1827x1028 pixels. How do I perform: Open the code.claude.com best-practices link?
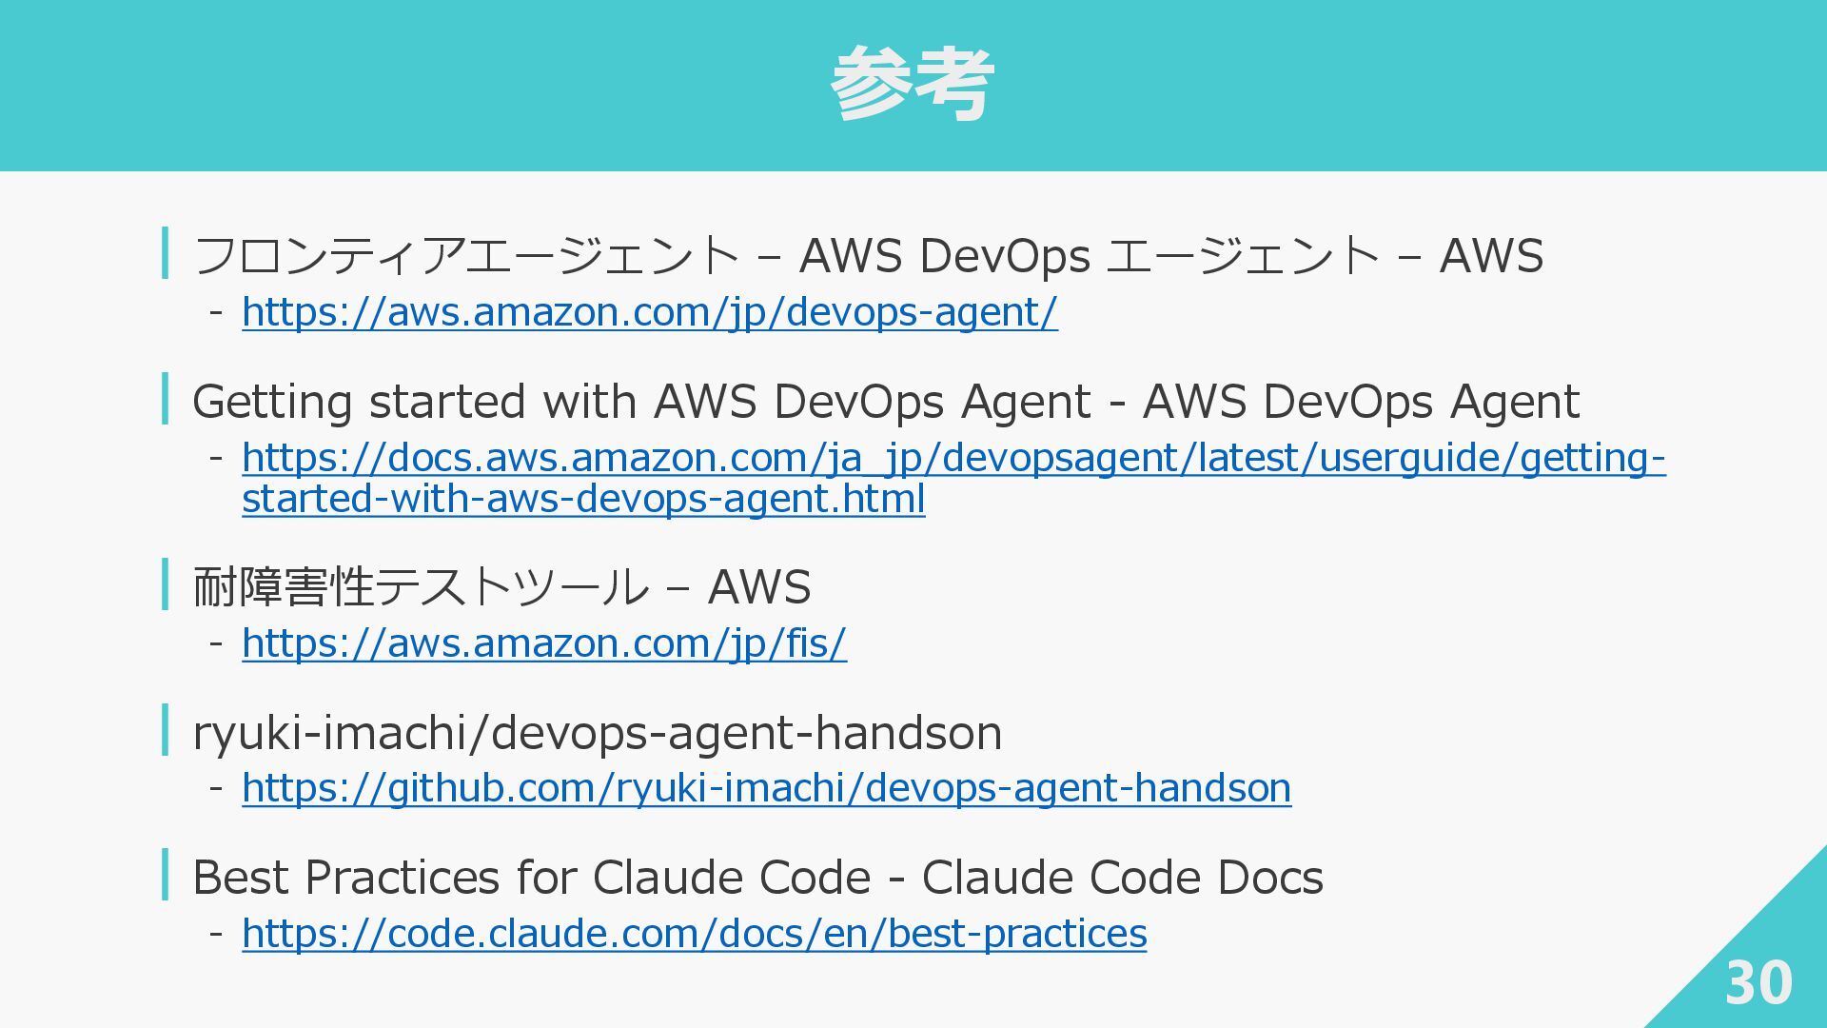pos(695,934)
